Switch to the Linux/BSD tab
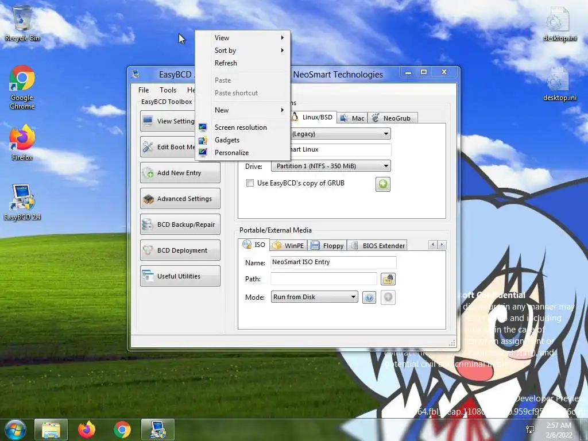Viewport: 588px width, 441px height. [313, 117]
